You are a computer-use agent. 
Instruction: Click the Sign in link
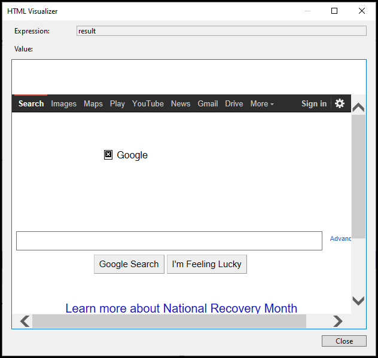(314, 103)
